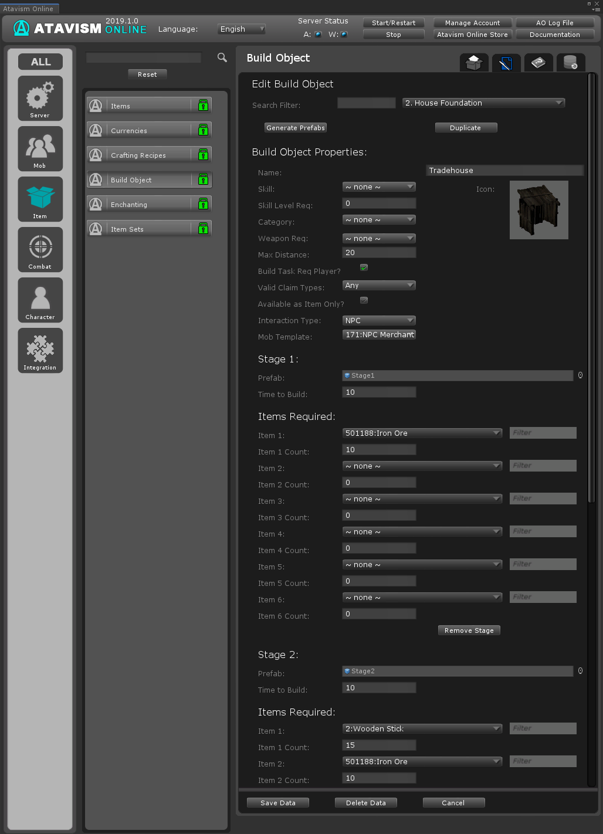Image resolution: width=603 pixels, height=834 pixels.
Task: Enable Available as Item Only checkbox
Action: click(364, 300)
